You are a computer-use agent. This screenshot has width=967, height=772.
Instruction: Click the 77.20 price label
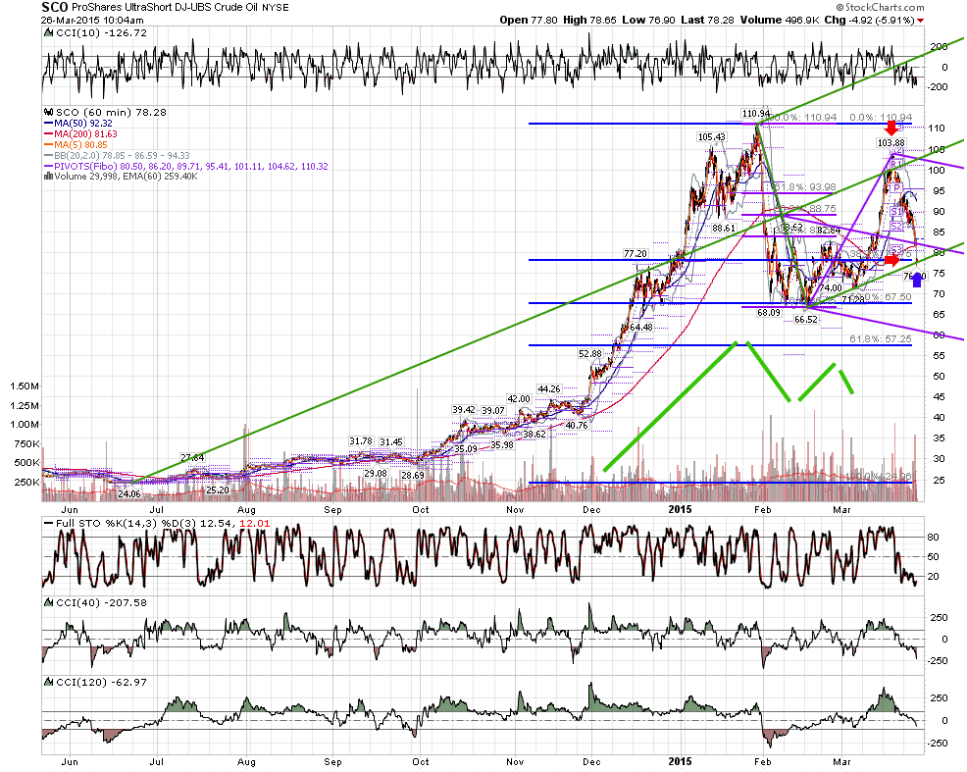click(636, 253)
